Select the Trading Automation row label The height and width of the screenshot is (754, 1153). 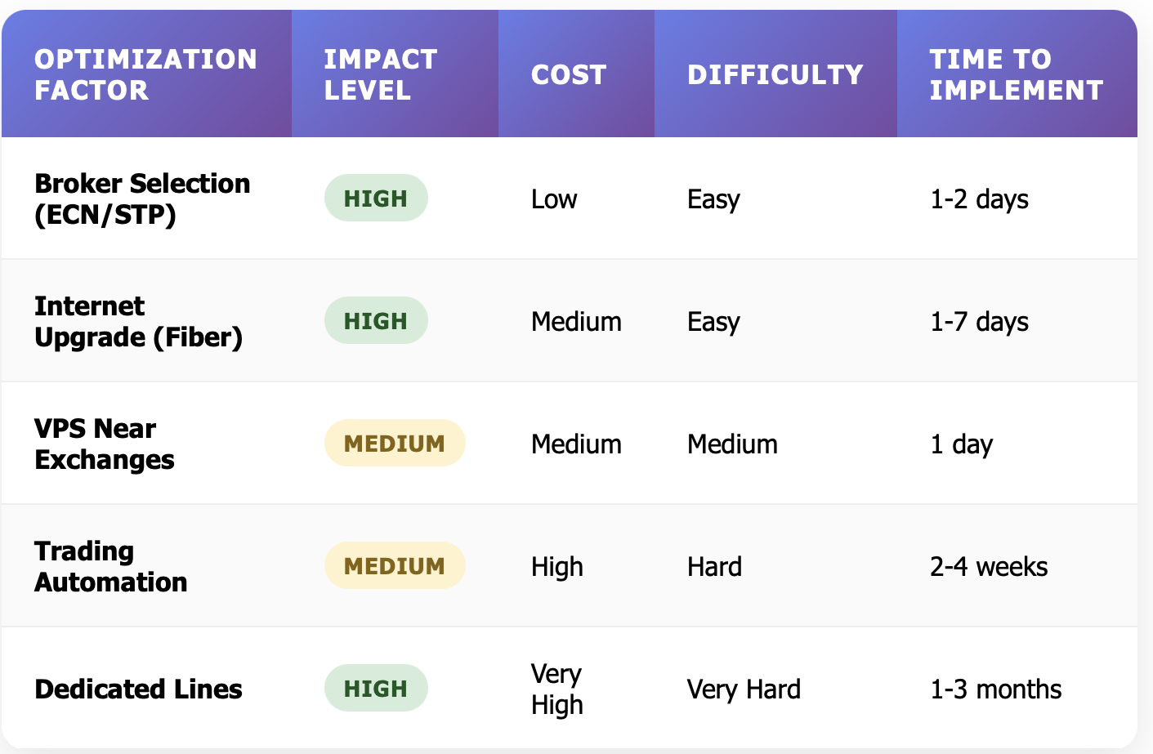pyautogui.click(x=111, y=566)
